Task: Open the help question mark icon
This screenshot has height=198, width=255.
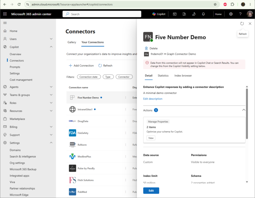Action: (240, 14)
